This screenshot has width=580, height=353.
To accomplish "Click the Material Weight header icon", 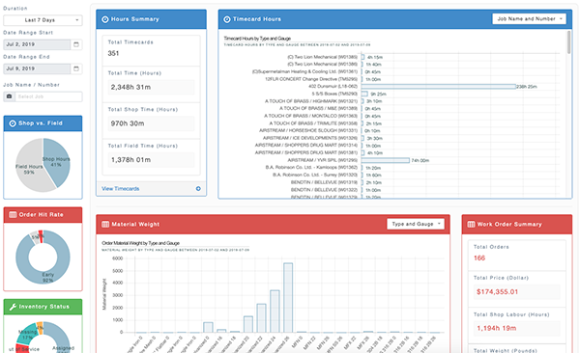I will 105,224.
